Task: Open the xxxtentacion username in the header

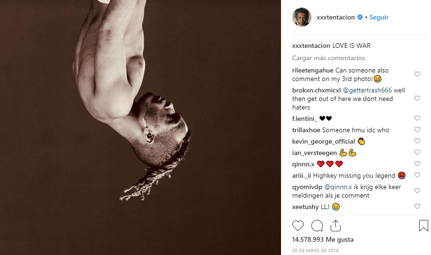Action: coord(335,17)
